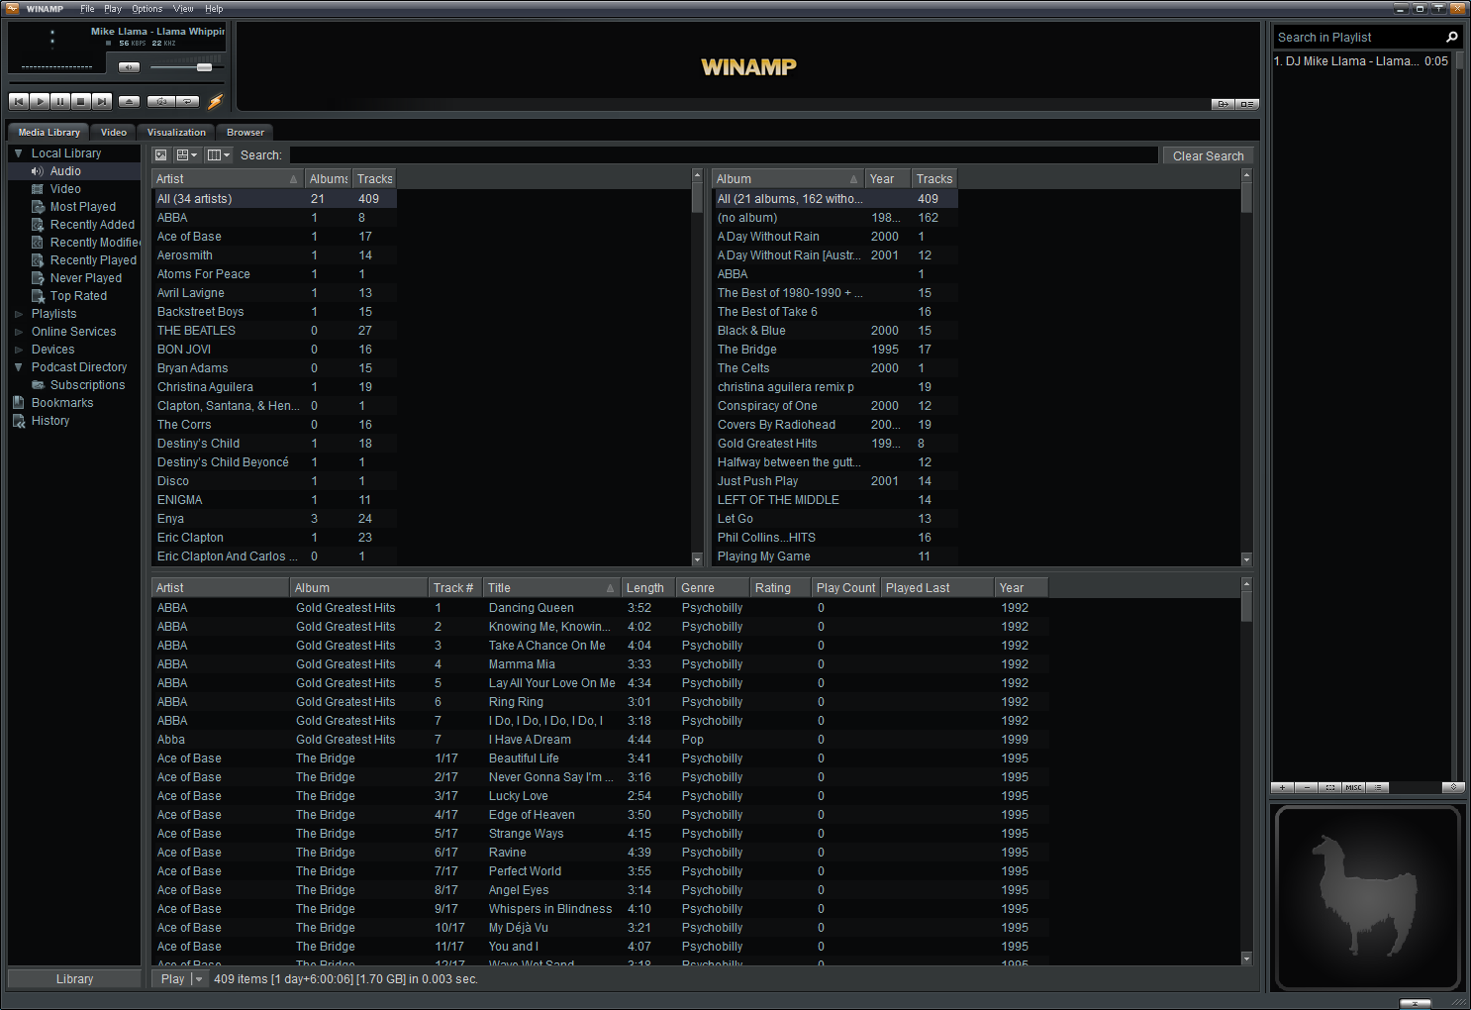Stop playback with square Stop button
This screenshot has width=1471, height=1010.
81,101
